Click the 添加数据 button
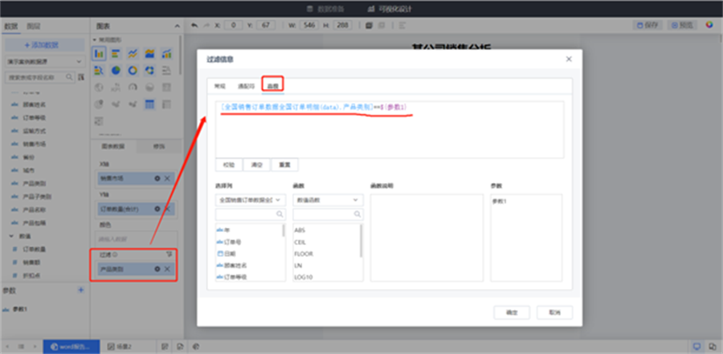 click(45, 45)
